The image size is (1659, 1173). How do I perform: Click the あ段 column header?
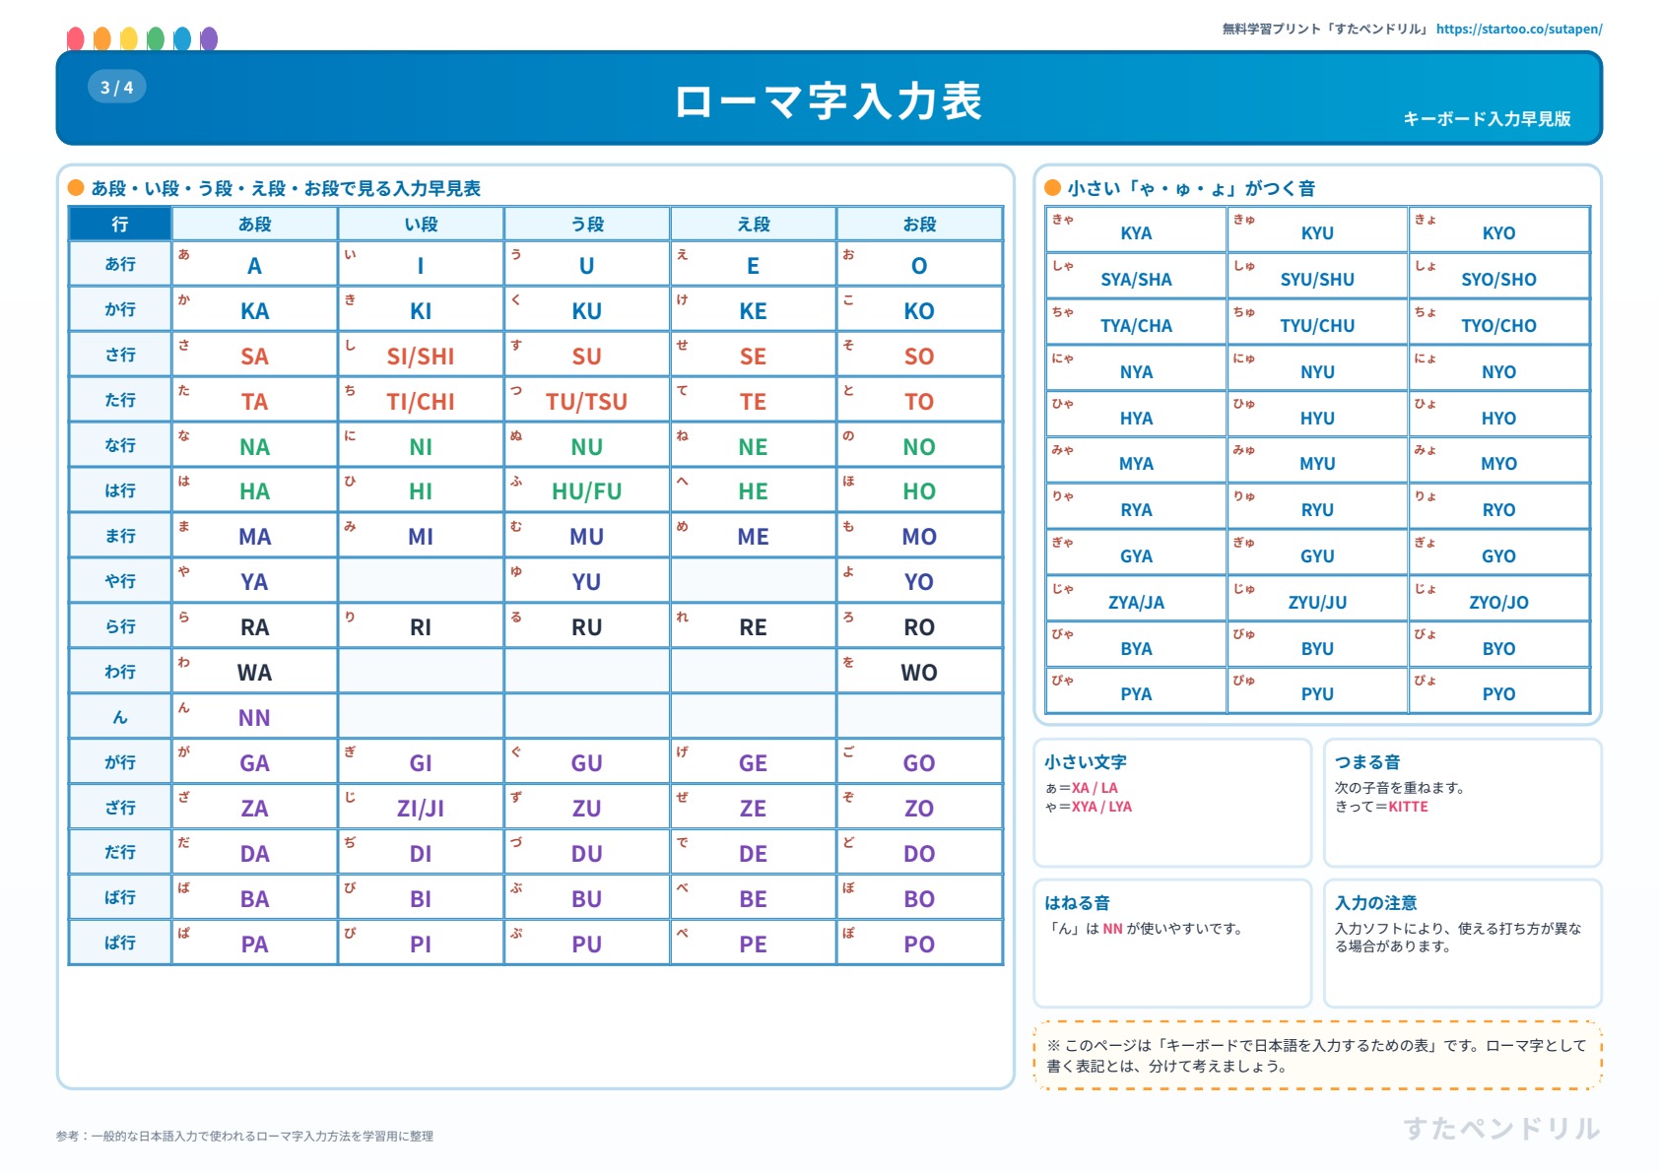pyautogui.click(x=255, y=224)
